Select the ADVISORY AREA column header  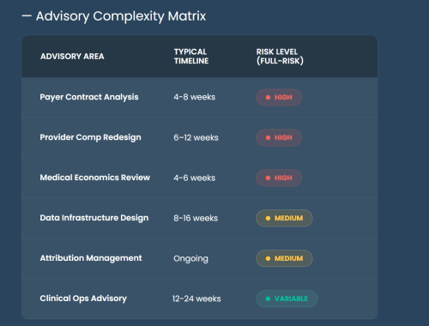(72, 57)
